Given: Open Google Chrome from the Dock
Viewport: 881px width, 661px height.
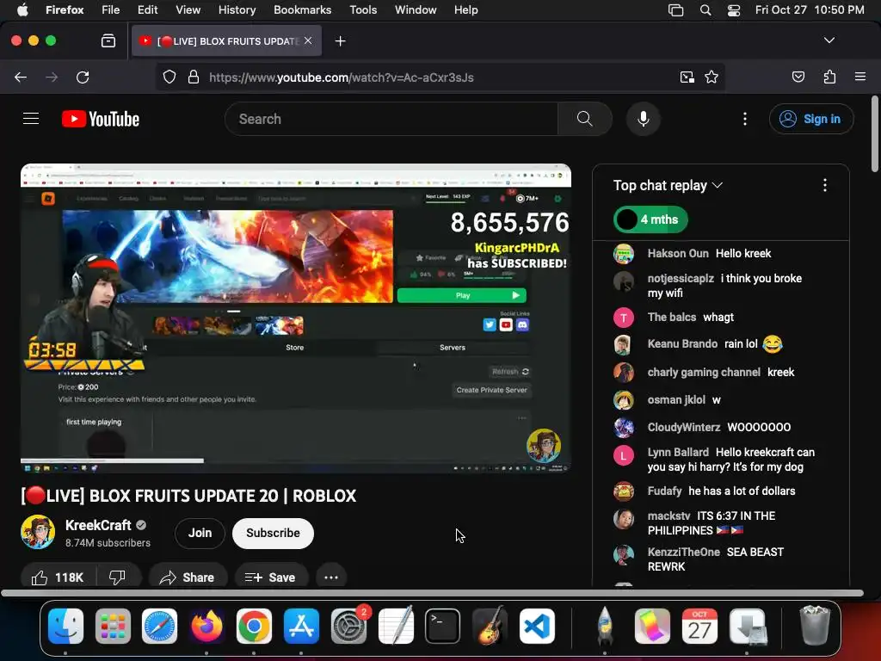Looking at the screenshot, I should 254,626.
